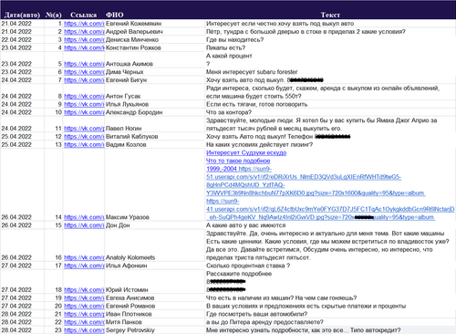
Task: Select the cell 'Евгений Бигун'
Action: pos(126,80)
